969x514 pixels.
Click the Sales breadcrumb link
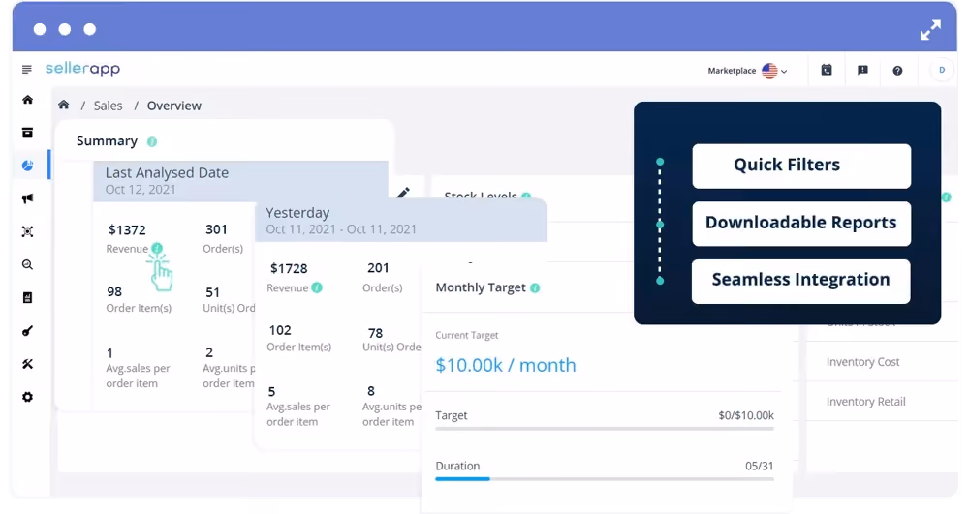click(109, 106)
